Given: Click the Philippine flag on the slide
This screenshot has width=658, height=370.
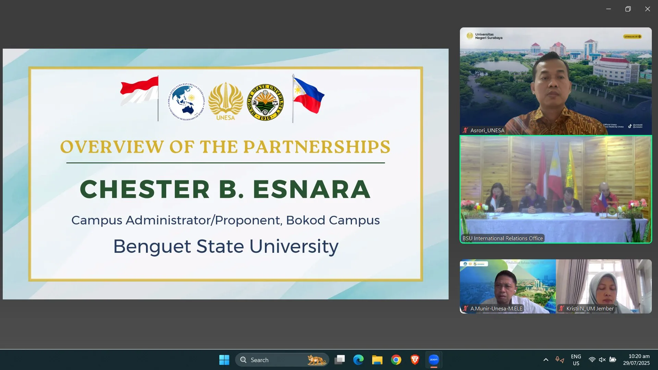Looking at the screenshot, I should [x=308, y=98].
